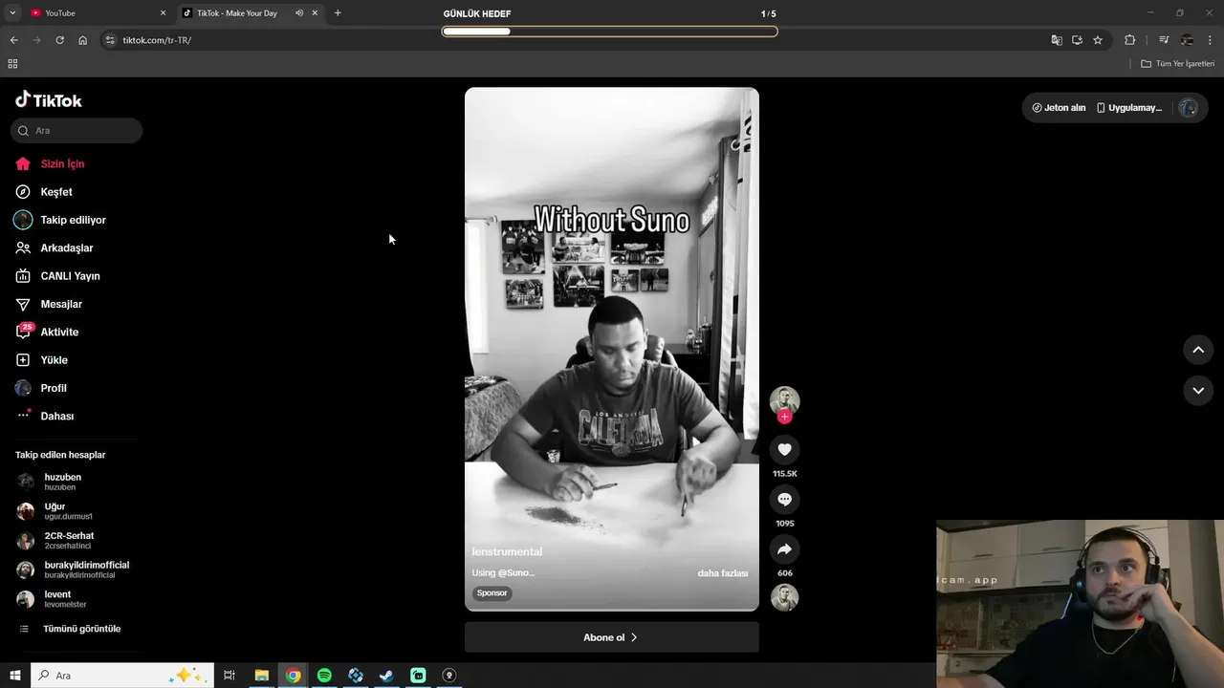This screenshot has height=688, width=1224.
Task: Open the TikTok logo home link
Action: pos(49,99)
